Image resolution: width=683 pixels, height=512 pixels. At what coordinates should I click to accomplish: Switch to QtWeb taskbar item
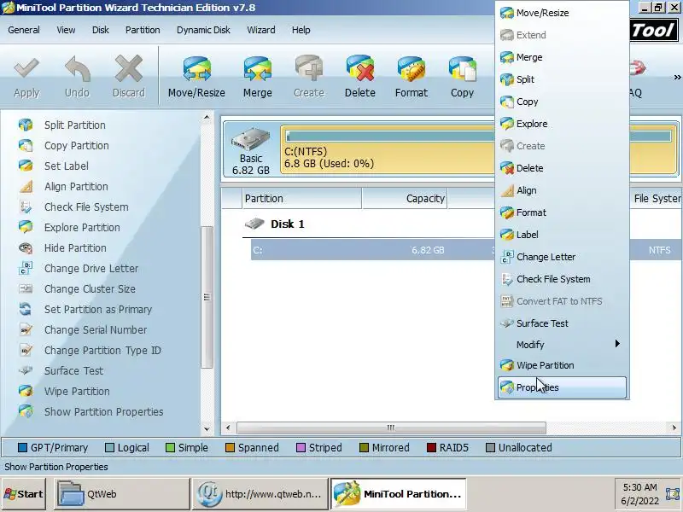[x=122, y=494]
